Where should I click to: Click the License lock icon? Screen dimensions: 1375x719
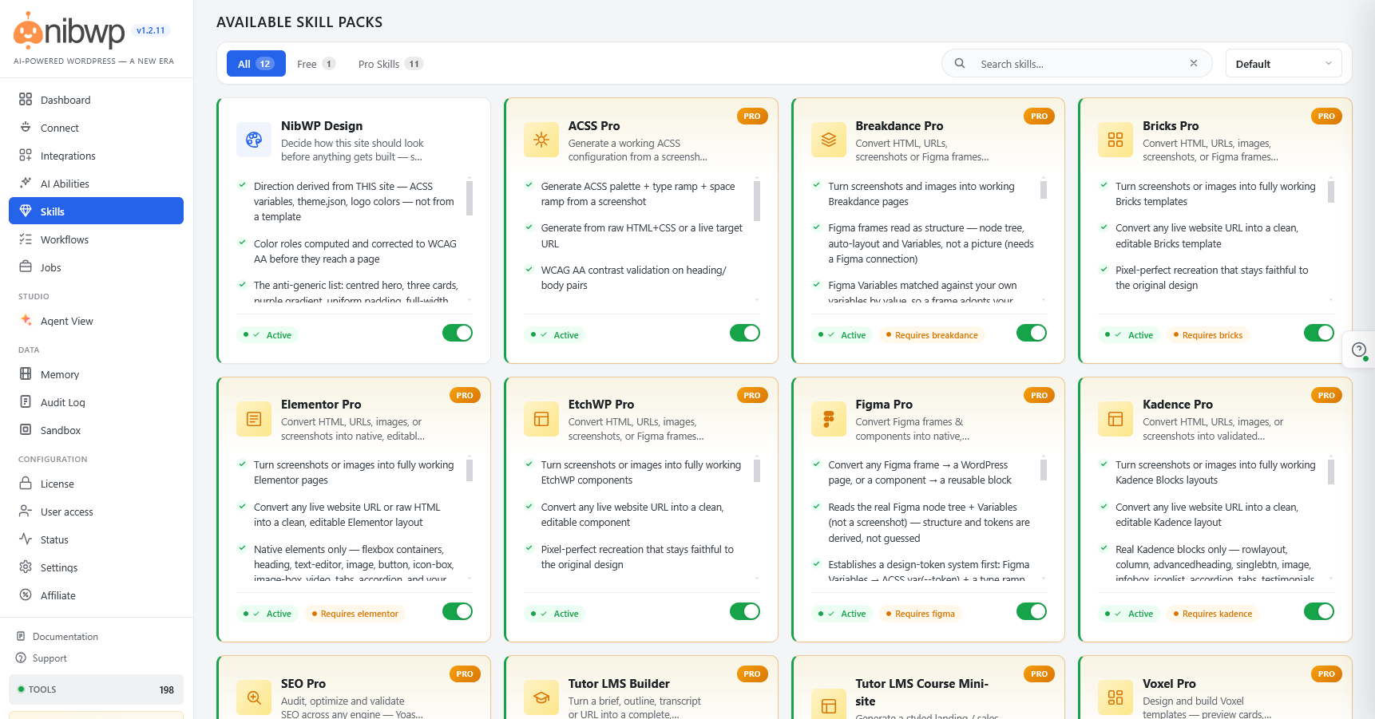[x=26, y=484]
